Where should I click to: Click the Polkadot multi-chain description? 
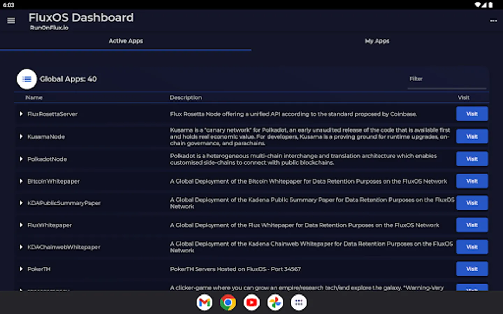click(x=304, y=159)
